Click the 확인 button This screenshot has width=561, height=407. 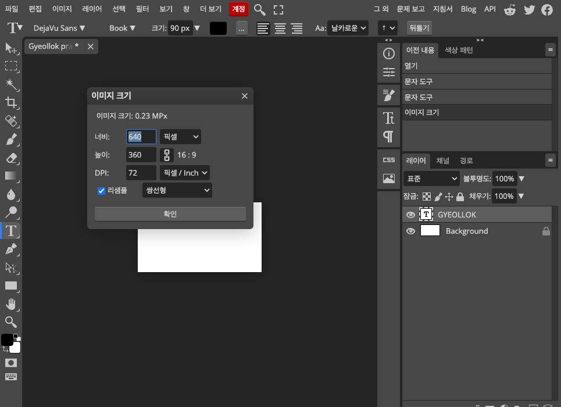pyautogui.click(x=170, y=214)
